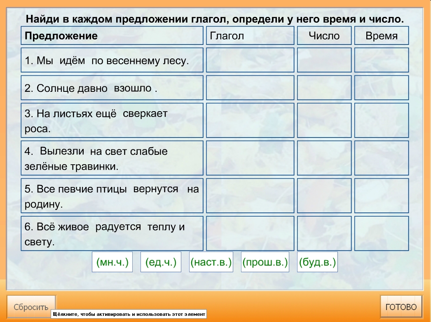Click the Число cell for sentence 1

tap(324, 60)
